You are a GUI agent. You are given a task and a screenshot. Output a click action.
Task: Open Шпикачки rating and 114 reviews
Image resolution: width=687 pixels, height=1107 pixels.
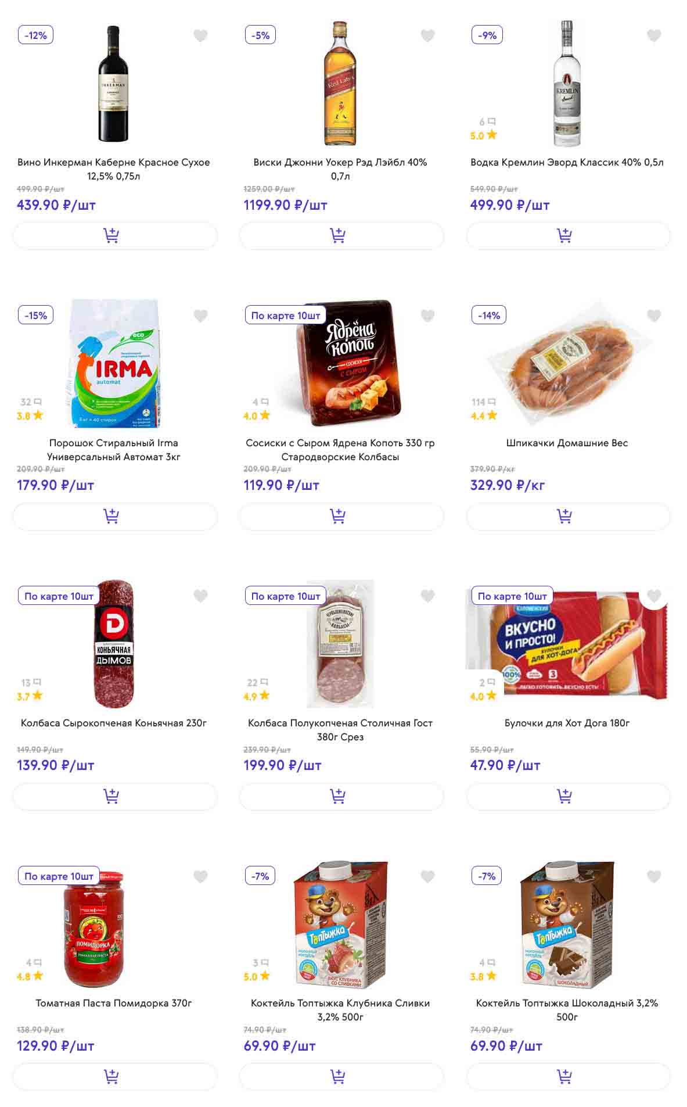click(x=484, y=409)
